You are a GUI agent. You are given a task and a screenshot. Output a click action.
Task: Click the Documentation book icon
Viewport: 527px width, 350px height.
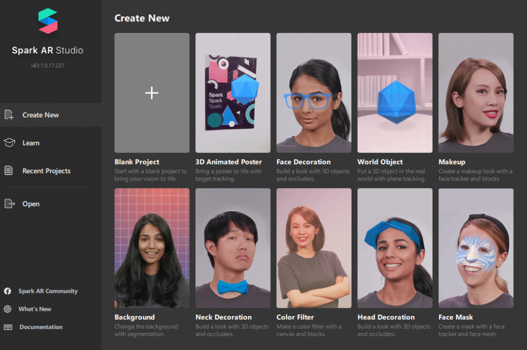[8, 327]
